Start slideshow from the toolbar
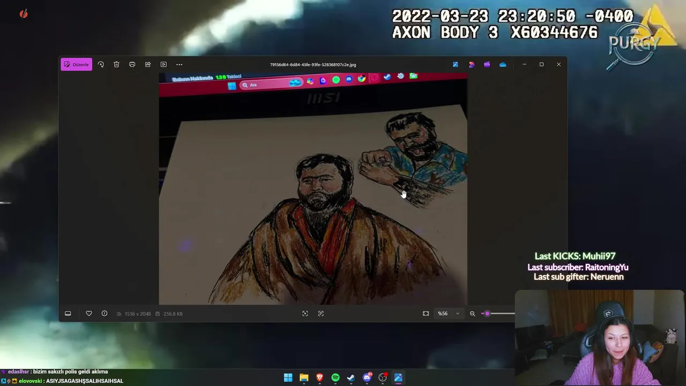Viewport: 686px width, 386px height. pyautogui.click(x=163, y=64)
